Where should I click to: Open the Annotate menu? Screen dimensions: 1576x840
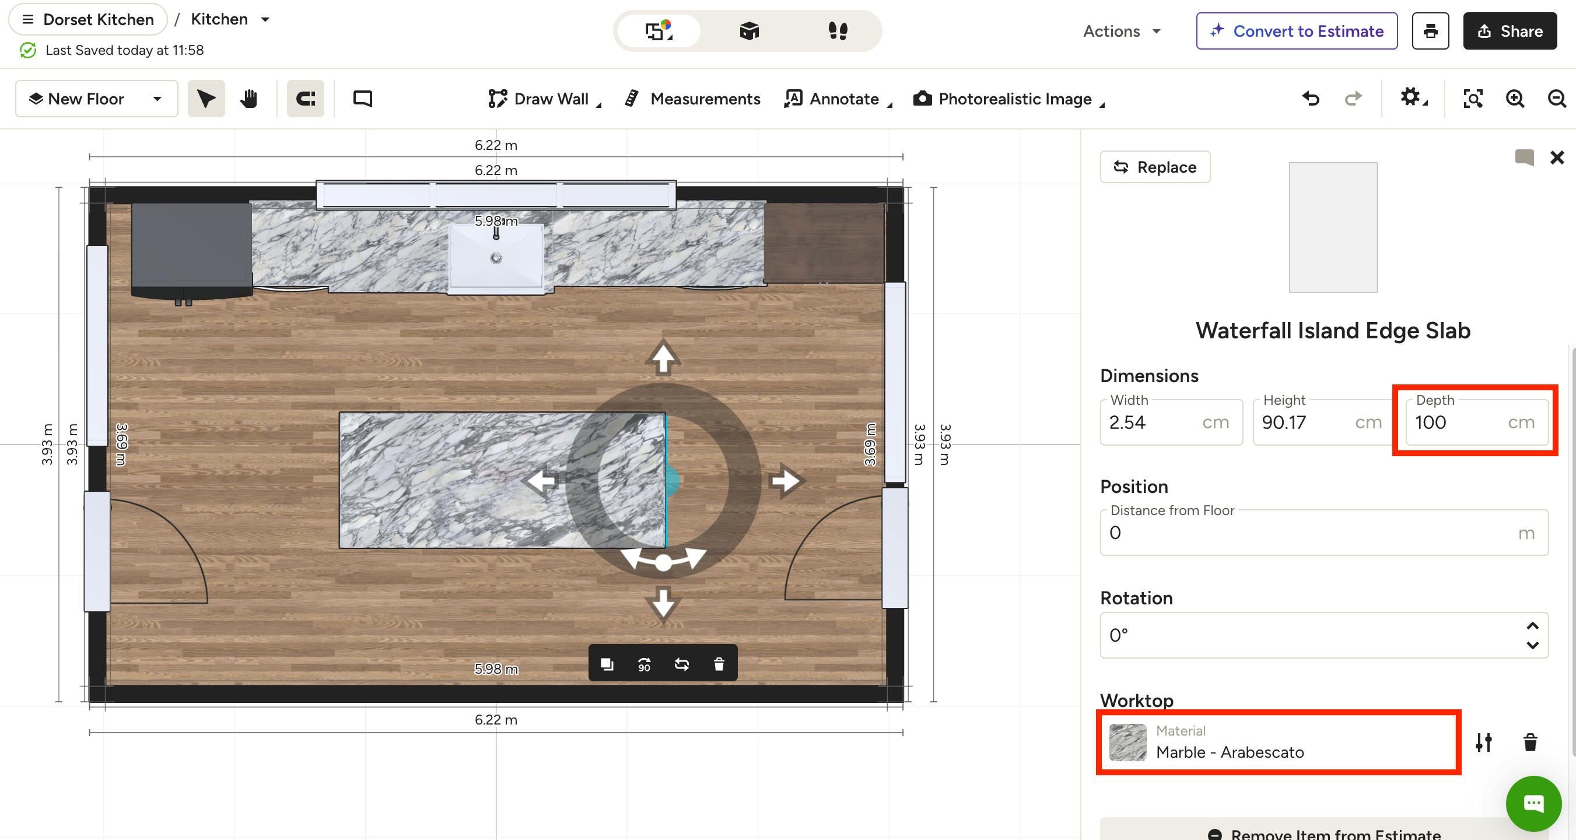[x=838, y=99]
